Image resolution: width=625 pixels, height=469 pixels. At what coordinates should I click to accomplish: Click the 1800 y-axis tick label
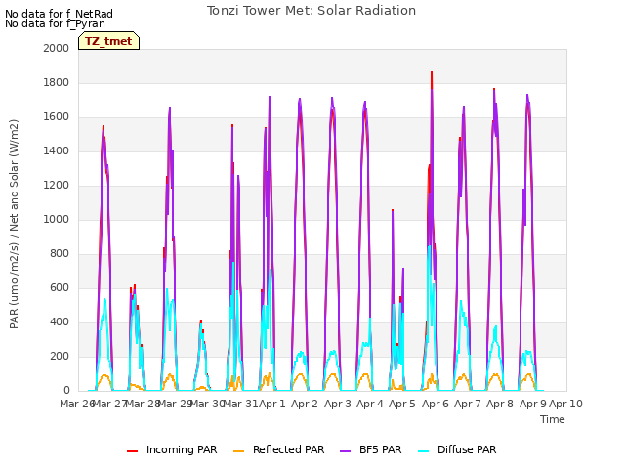57,82
